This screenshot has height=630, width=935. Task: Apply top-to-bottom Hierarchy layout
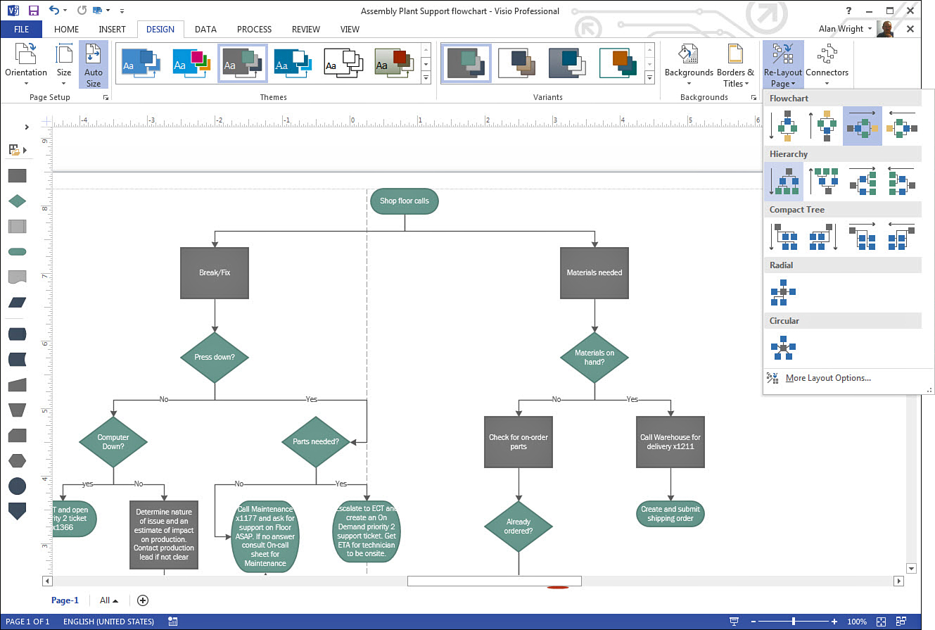(783, 182)
